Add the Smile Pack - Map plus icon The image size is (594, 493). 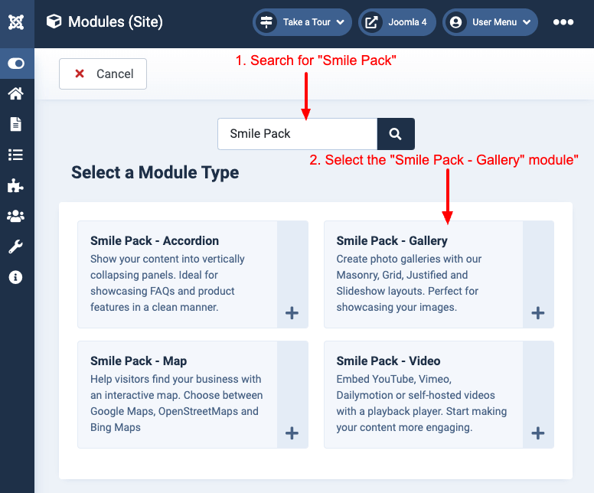(x=292, y=433)
